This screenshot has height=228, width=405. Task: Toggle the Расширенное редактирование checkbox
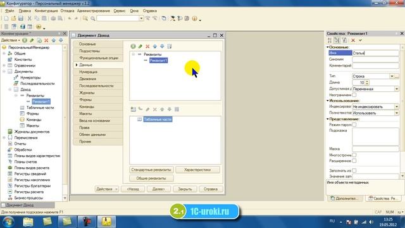(354, 161)
